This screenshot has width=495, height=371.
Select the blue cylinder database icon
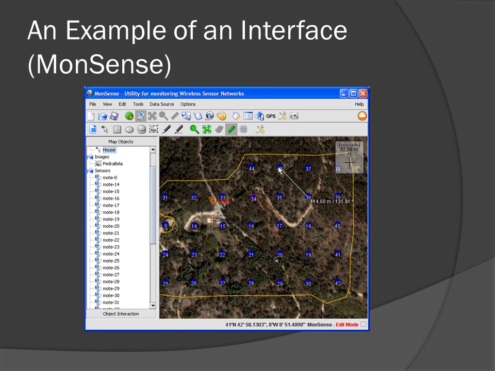pos(93,129)
